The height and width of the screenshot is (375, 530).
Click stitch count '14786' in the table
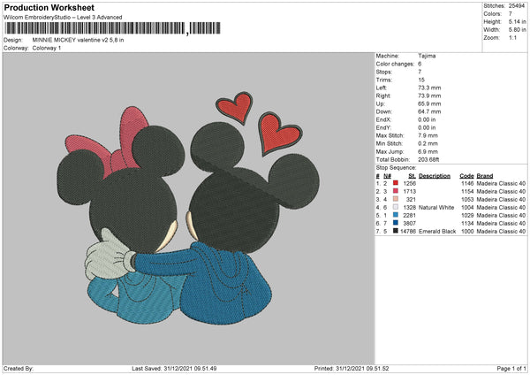tap(408, 232)
